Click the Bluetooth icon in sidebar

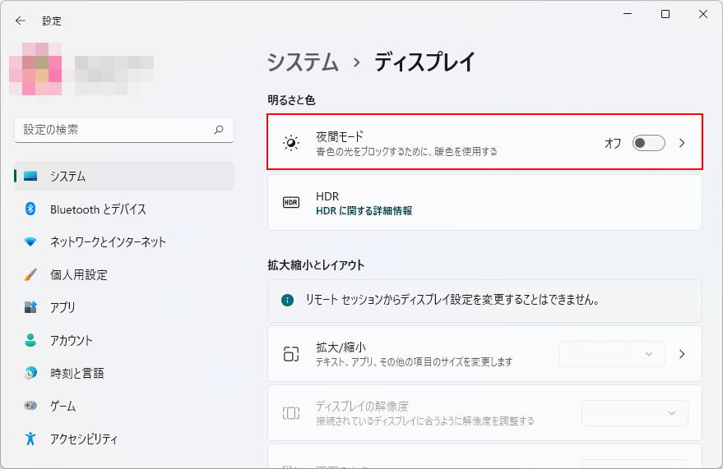(31, 209)
